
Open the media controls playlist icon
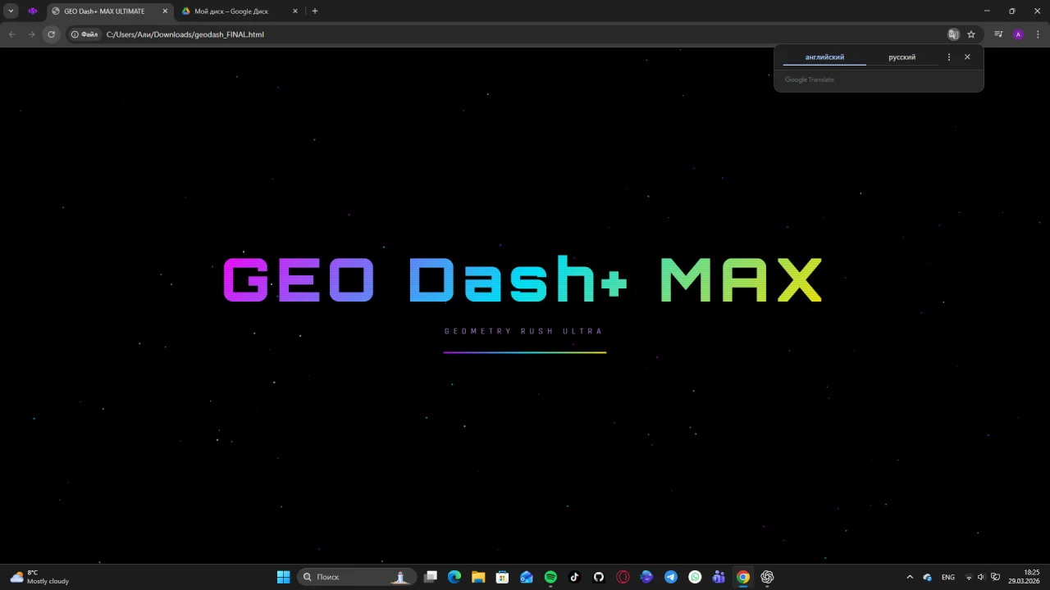point(998,34)
